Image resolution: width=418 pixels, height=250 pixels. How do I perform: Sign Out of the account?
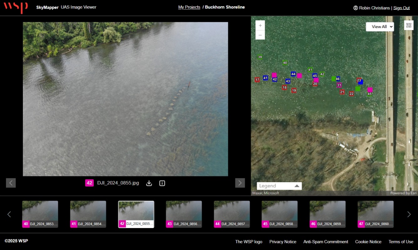click(x=401, y=8)
